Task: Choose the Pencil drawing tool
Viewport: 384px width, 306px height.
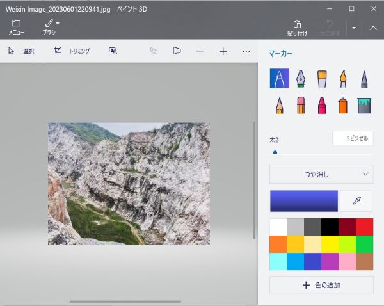Action: point(279,105)
